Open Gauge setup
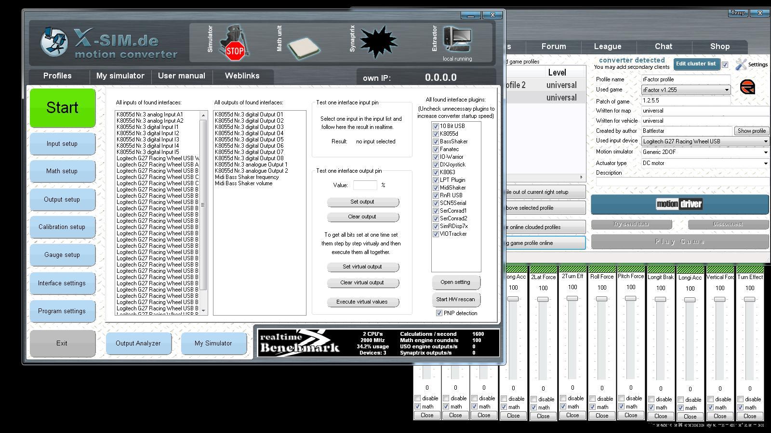The width and height of the screenshot is (771, 433). click(62, 255)
